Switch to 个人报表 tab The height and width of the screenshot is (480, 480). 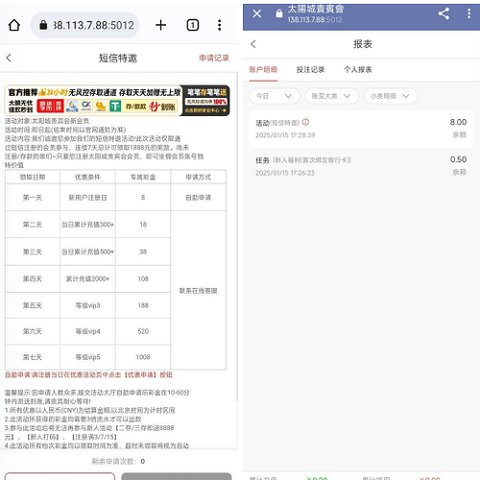(358, 69)
